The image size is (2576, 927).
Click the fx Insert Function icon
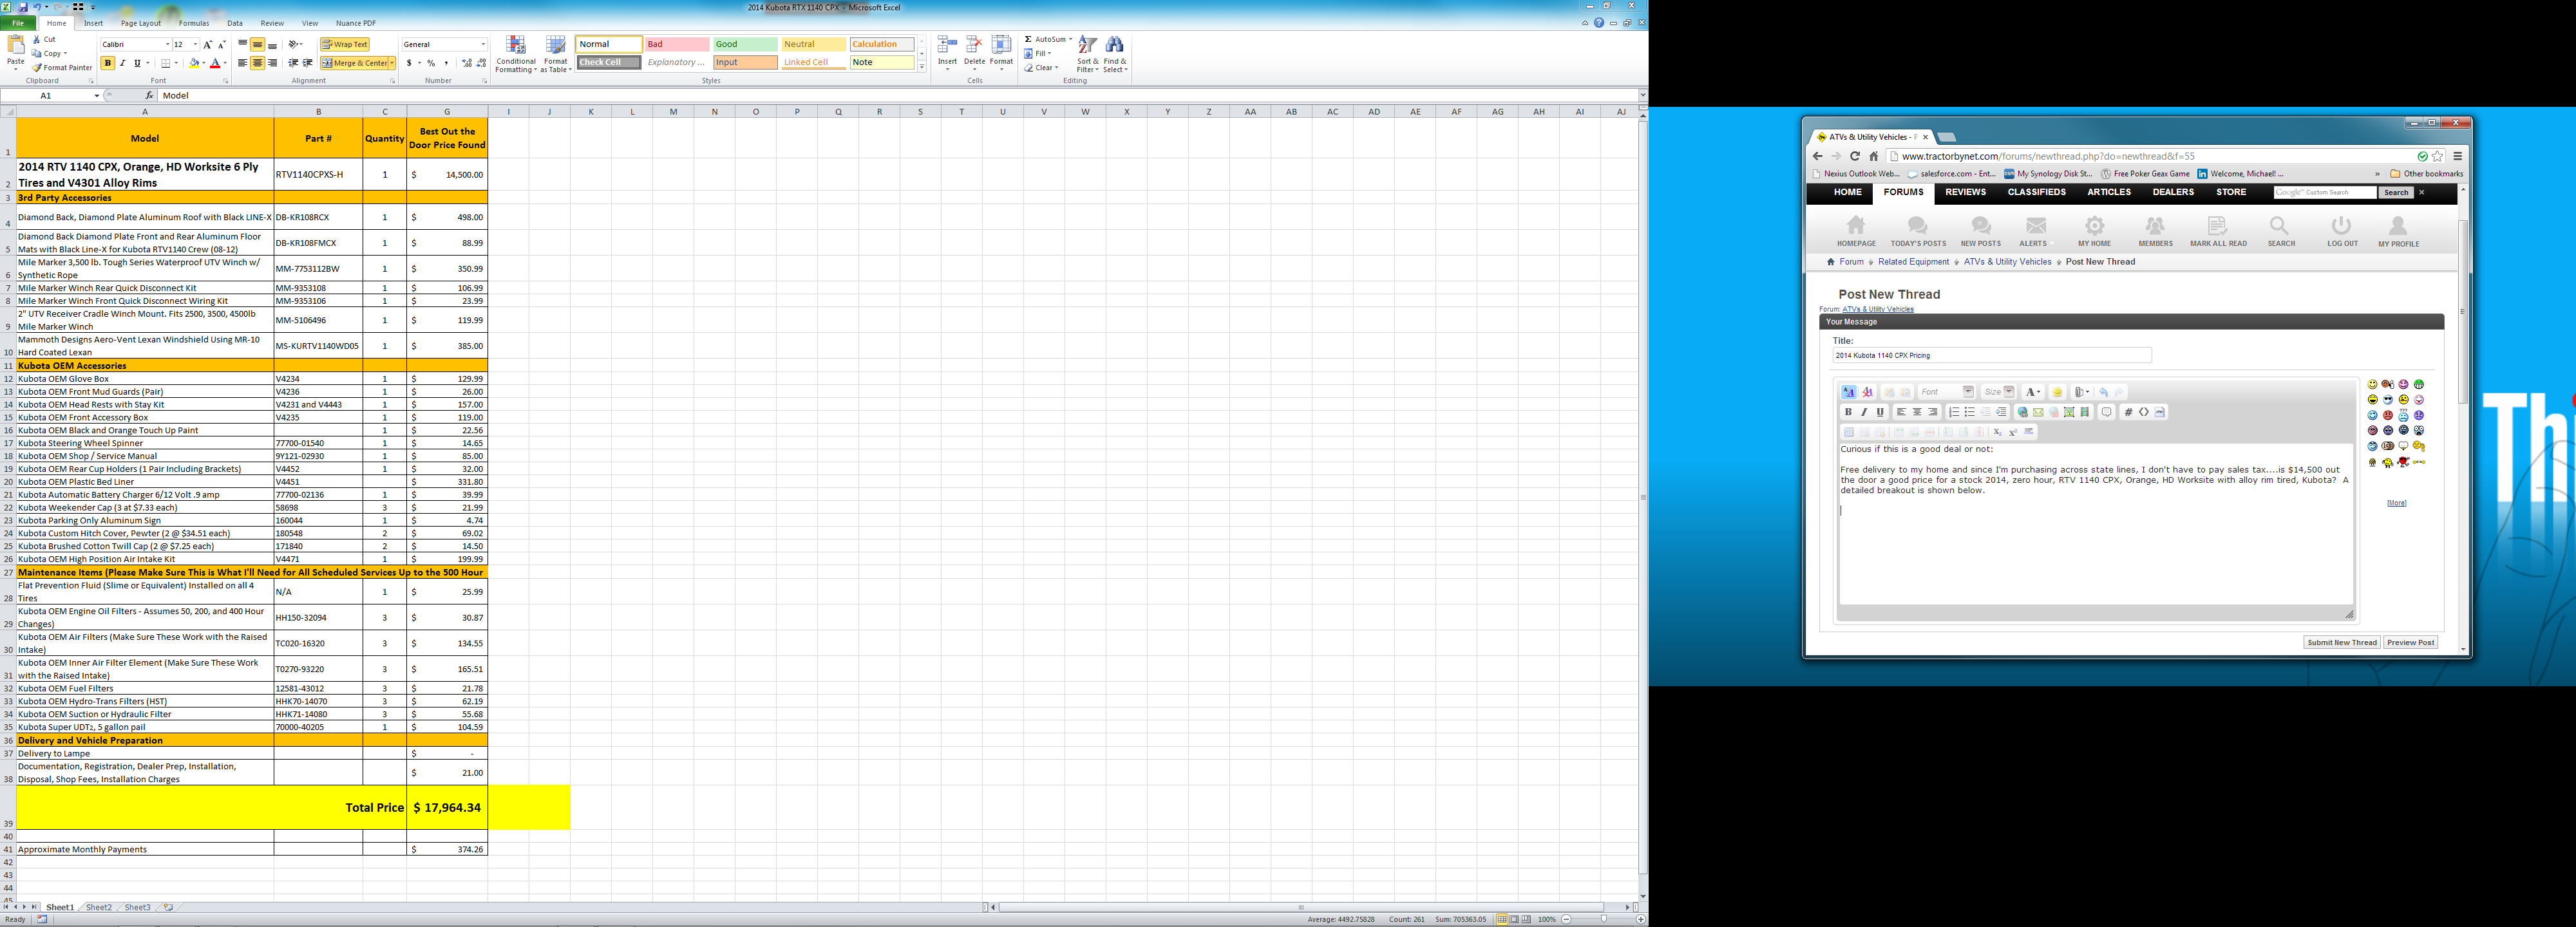coord(149,95)
